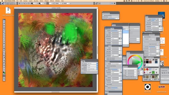Open donut1.png file on desktop
Viewport: 169px width, 95px height.
click(148, 87)
